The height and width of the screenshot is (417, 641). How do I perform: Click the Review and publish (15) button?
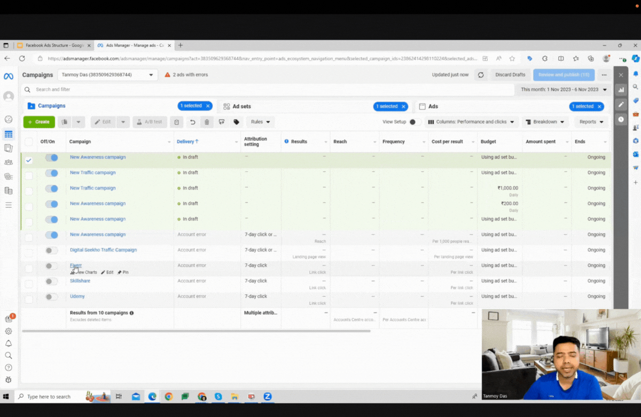564,75
